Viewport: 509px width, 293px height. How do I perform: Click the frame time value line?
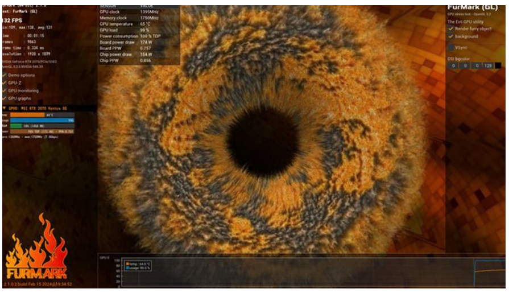pyautogui.click(x=23, y=48)
